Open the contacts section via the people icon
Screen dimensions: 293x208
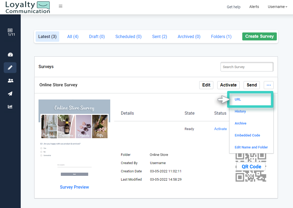coord(10,80)
